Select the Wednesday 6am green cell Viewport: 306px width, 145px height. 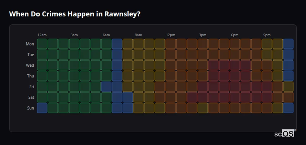point(106,65)
